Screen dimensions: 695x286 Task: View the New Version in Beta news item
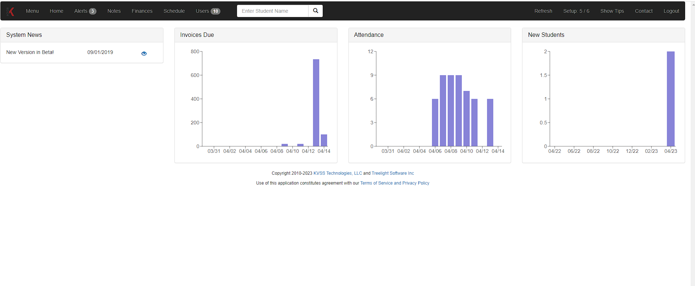pos(144,54)
